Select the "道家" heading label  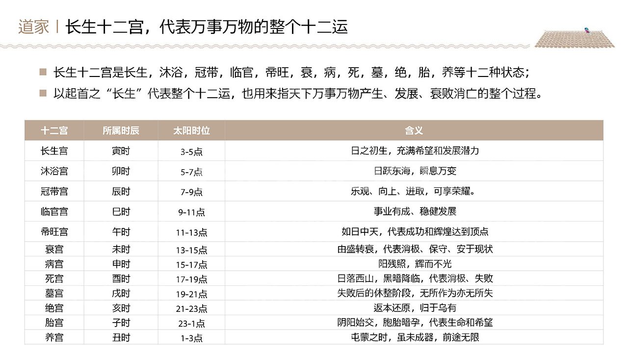tap(33, 27)
